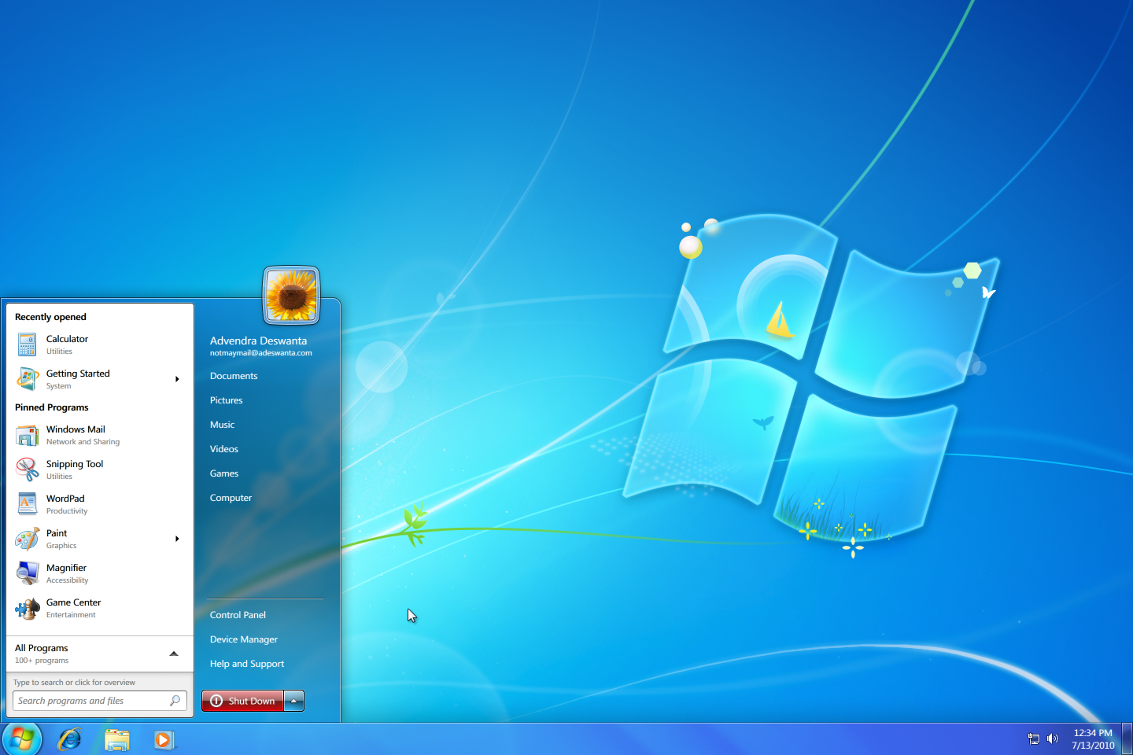Open the Snipping Tool scissors icon

pos(28,470)
